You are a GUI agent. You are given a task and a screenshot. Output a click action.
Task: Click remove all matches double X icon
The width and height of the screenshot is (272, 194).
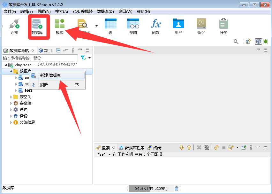pyautogui.click(x=206, y=147)
